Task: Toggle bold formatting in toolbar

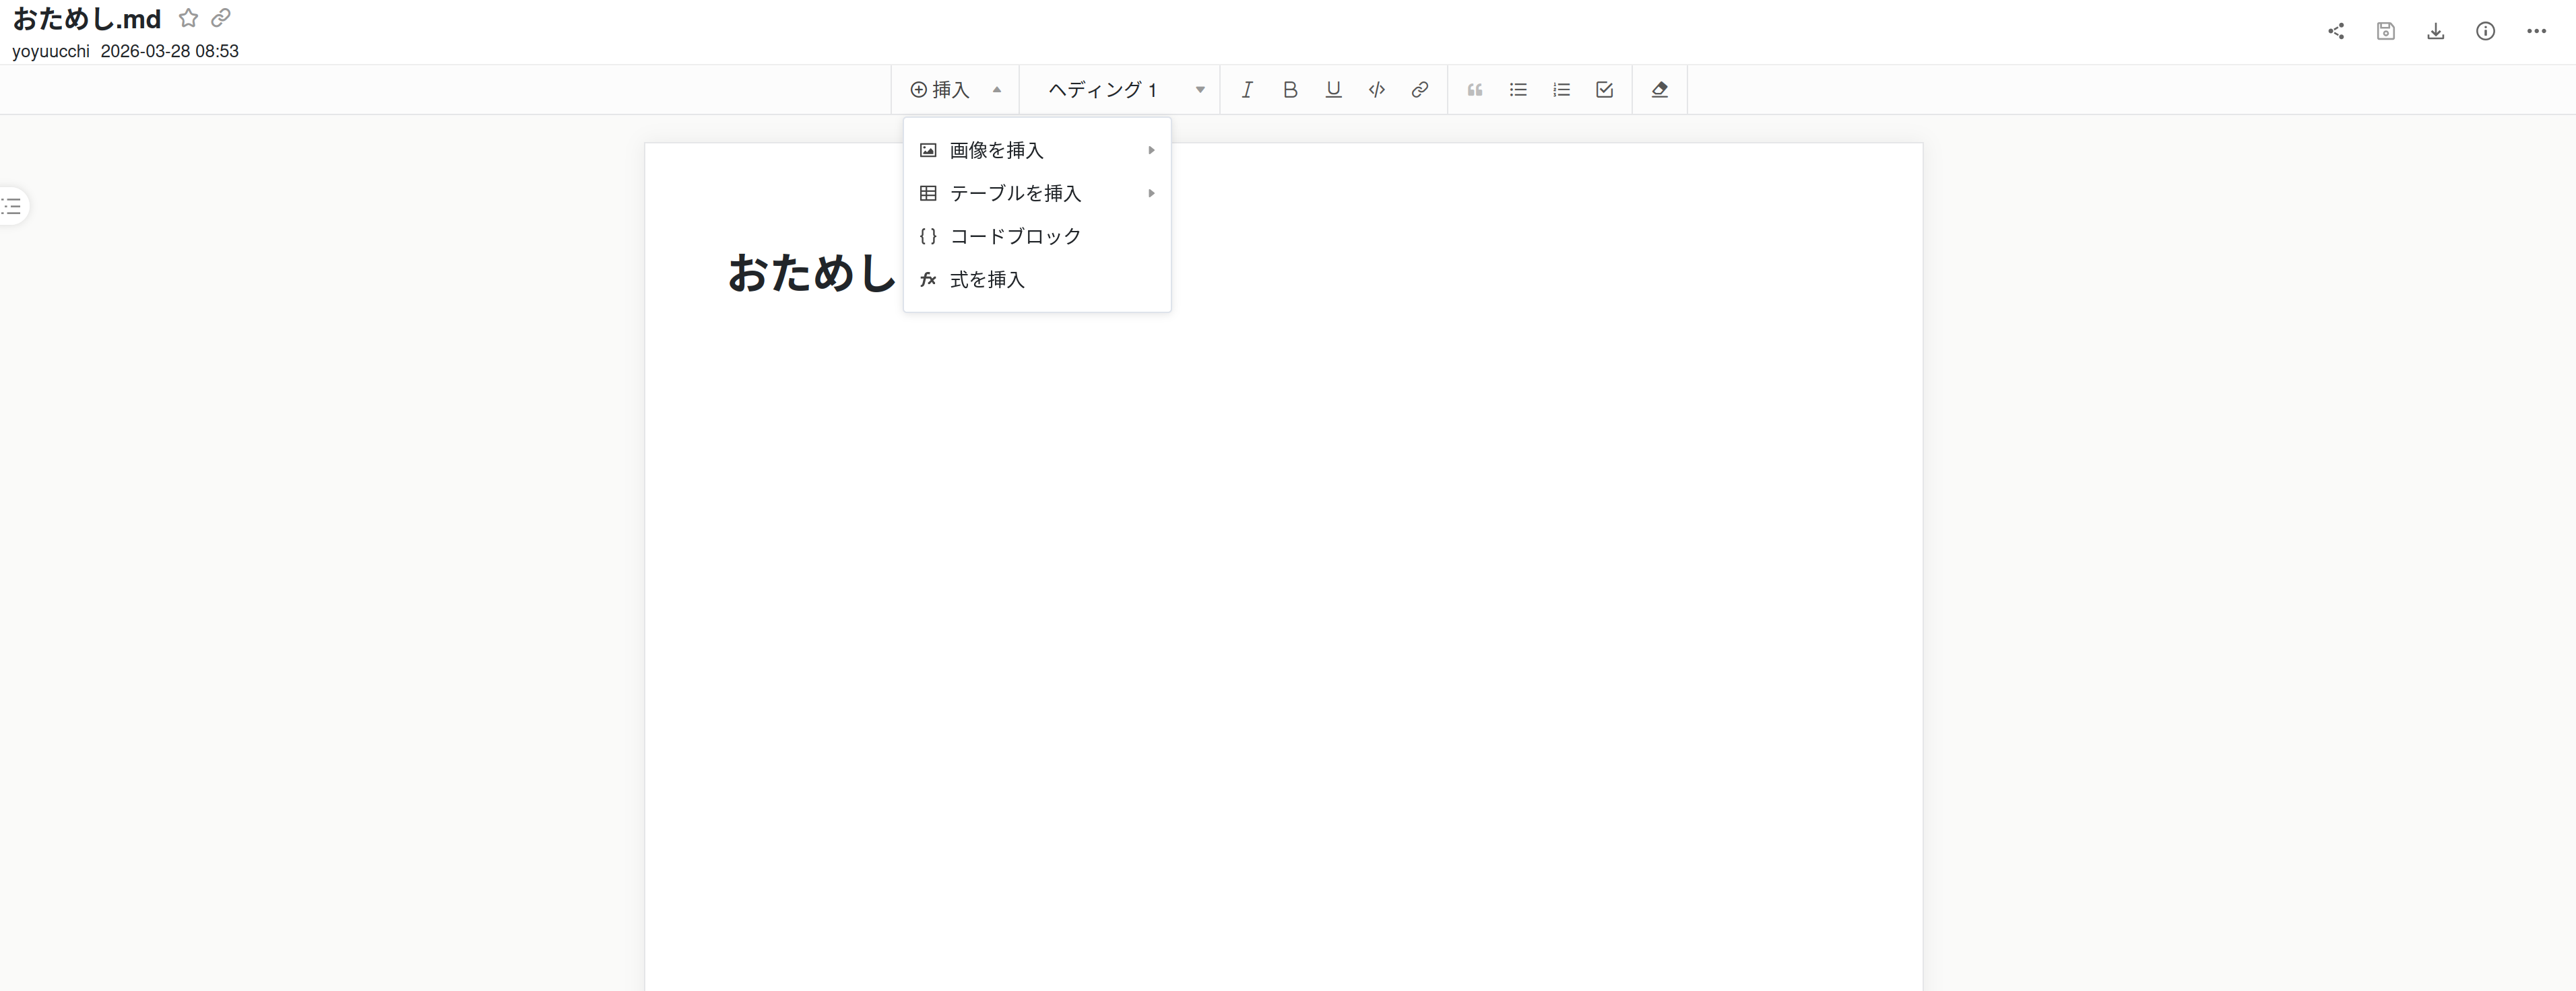Action: coord(1290,90)
